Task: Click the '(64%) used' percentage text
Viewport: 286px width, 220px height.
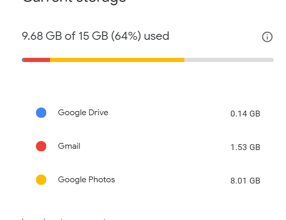Action: click(x=140, y=36)
